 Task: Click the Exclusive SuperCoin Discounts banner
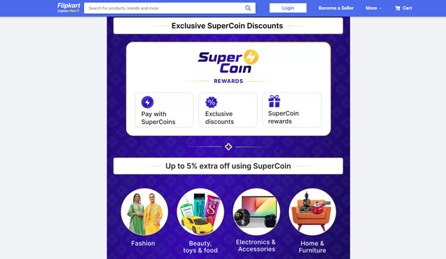coord(228,26)
